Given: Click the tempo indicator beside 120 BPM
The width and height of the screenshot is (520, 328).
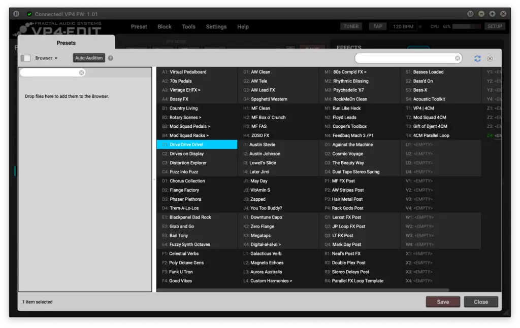Looking at the screenshot, I should [x=420, y=26].
